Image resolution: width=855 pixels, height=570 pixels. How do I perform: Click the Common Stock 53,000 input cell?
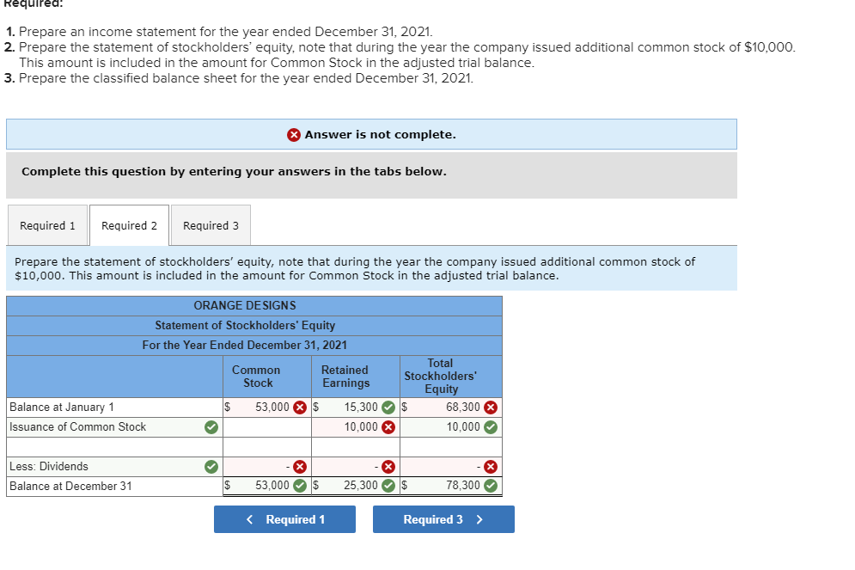point(271,407)
